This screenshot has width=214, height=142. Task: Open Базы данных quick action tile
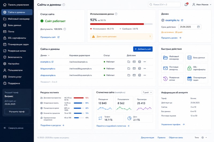tap(197, 58)
